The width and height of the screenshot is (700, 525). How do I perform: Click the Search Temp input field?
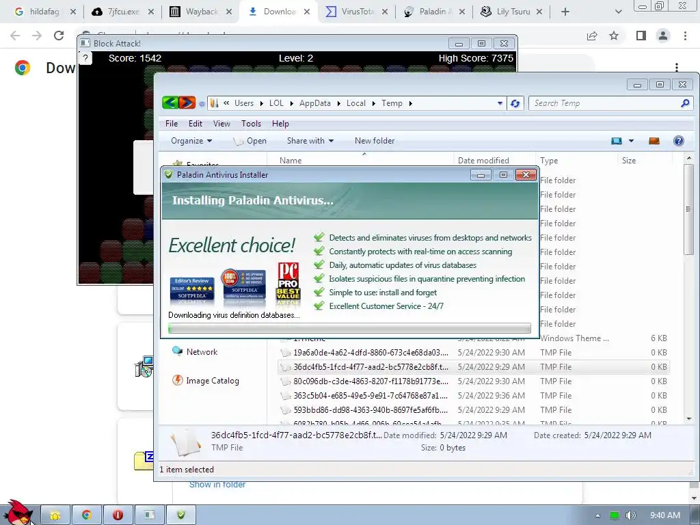[605, 103]
